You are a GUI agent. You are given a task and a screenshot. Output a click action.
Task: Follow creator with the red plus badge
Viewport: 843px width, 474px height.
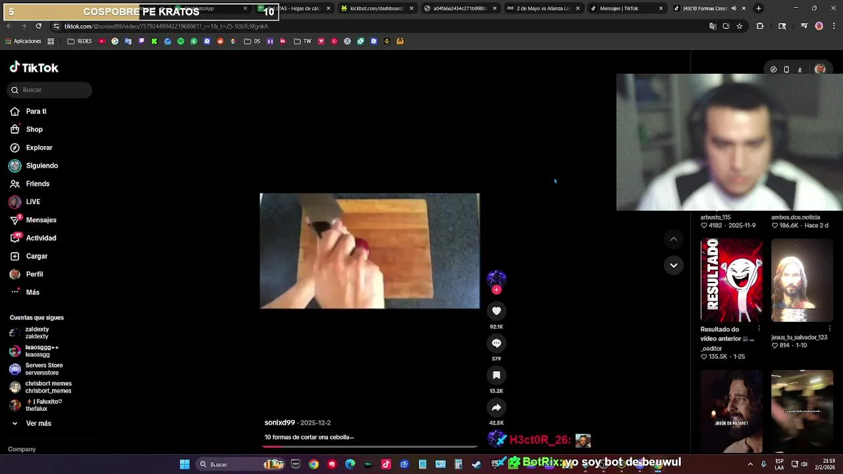[x=497, y=290]
